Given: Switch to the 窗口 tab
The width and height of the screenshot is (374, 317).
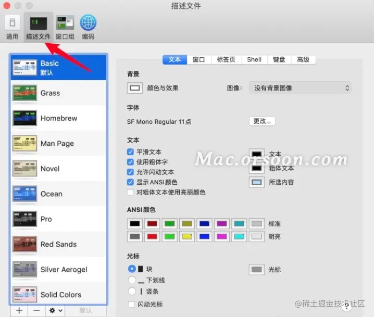Looking at the screenshot, I should coord(199,59).
